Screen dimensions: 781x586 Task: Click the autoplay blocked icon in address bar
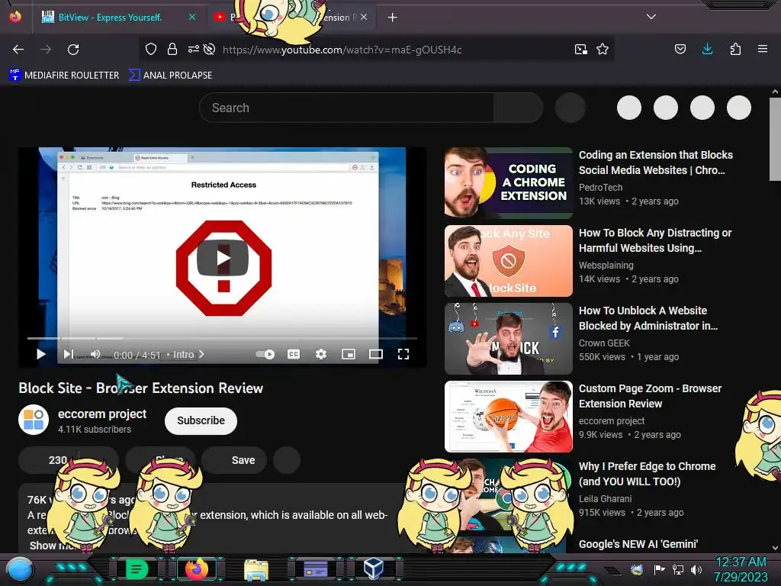coord(209,49)
